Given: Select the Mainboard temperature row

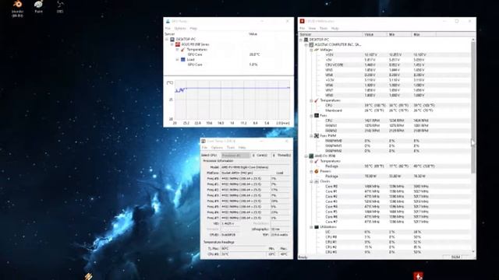Looking at the screenshot, I should click(x=397, y=110).
